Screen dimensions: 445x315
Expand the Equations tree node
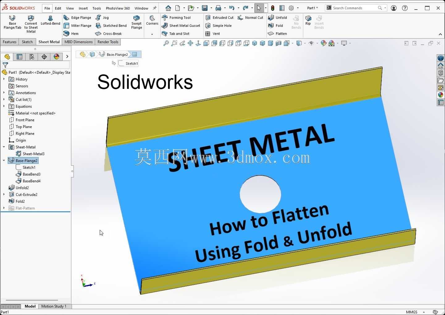pos(4,106)
